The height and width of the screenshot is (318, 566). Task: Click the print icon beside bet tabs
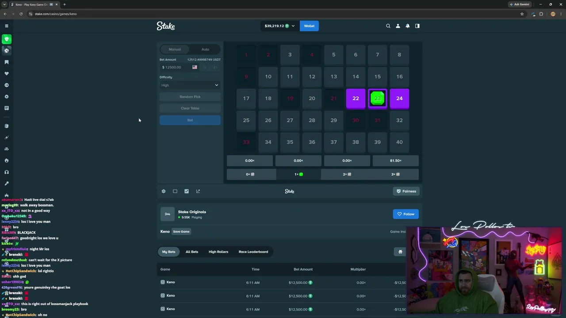[400, 252]
